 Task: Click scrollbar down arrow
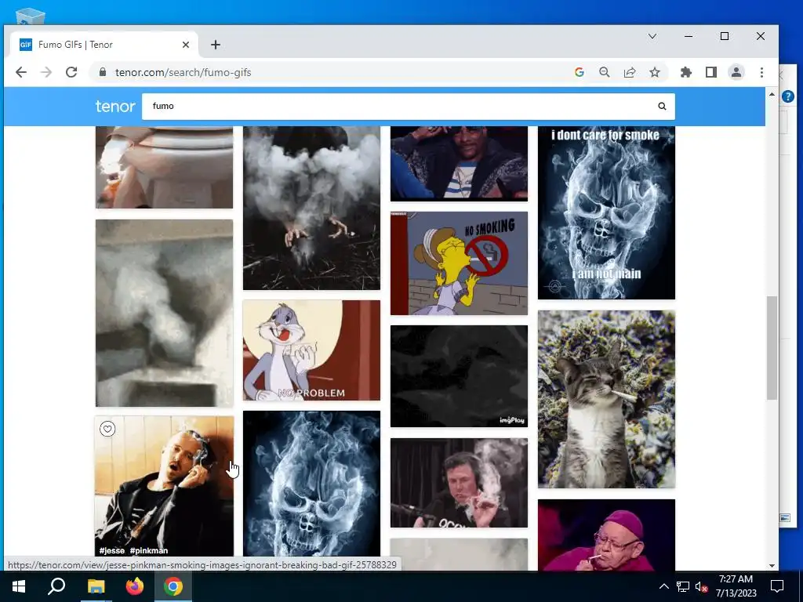point(772,566)
